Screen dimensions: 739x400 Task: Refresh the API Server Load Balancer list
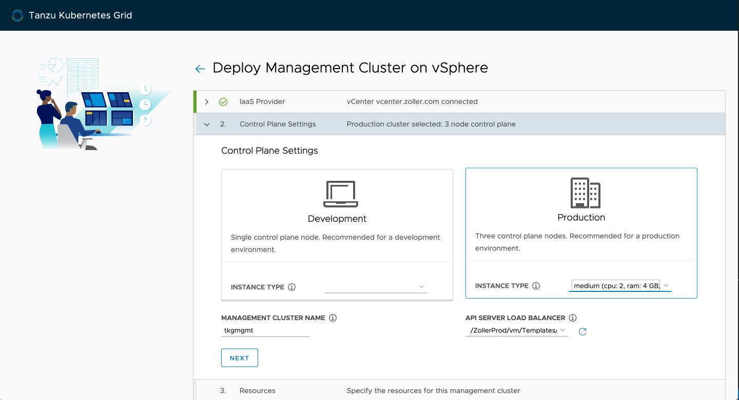pyautogui.click(x=582, y=332)
